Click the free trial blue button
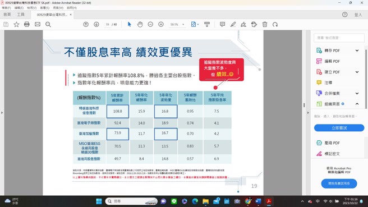This screenshot has height=207, width=368. (339, 183)
